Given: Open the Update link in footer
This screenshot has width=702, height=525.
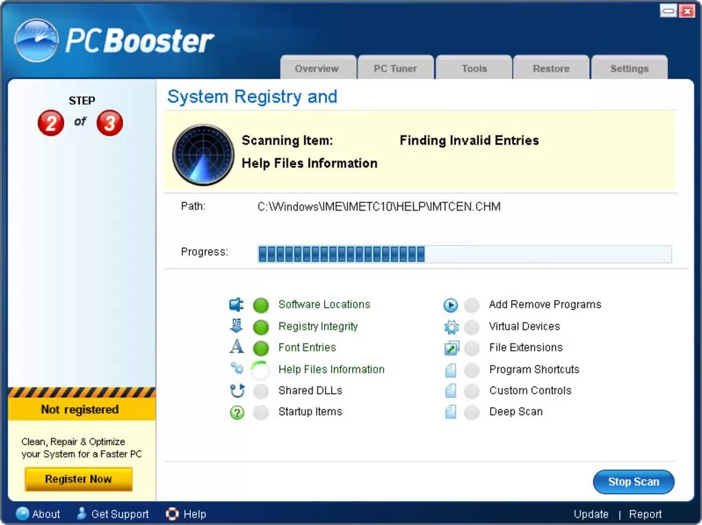Looking at the screenshot, I should pos(591,514).
